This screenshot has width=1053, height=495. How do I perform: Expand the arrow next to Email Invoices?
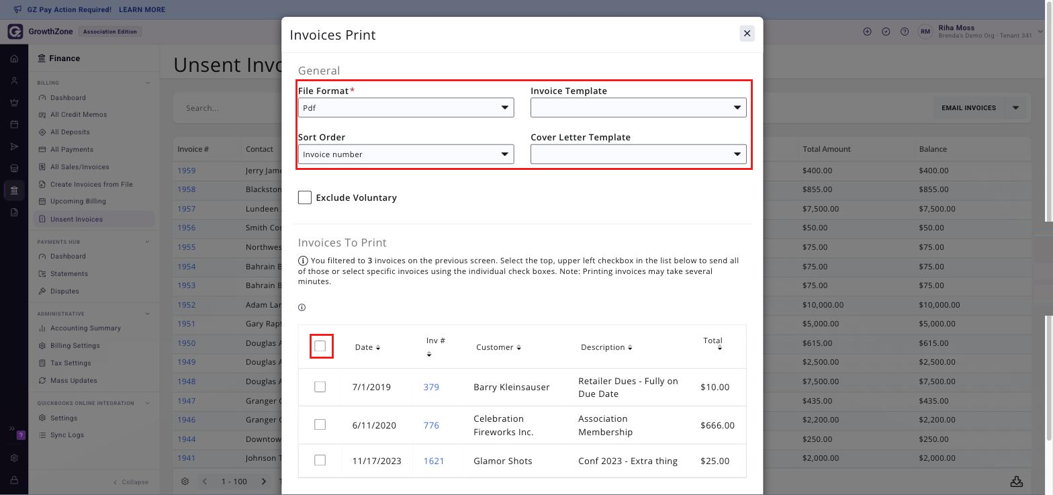[x=1016, y=107]
